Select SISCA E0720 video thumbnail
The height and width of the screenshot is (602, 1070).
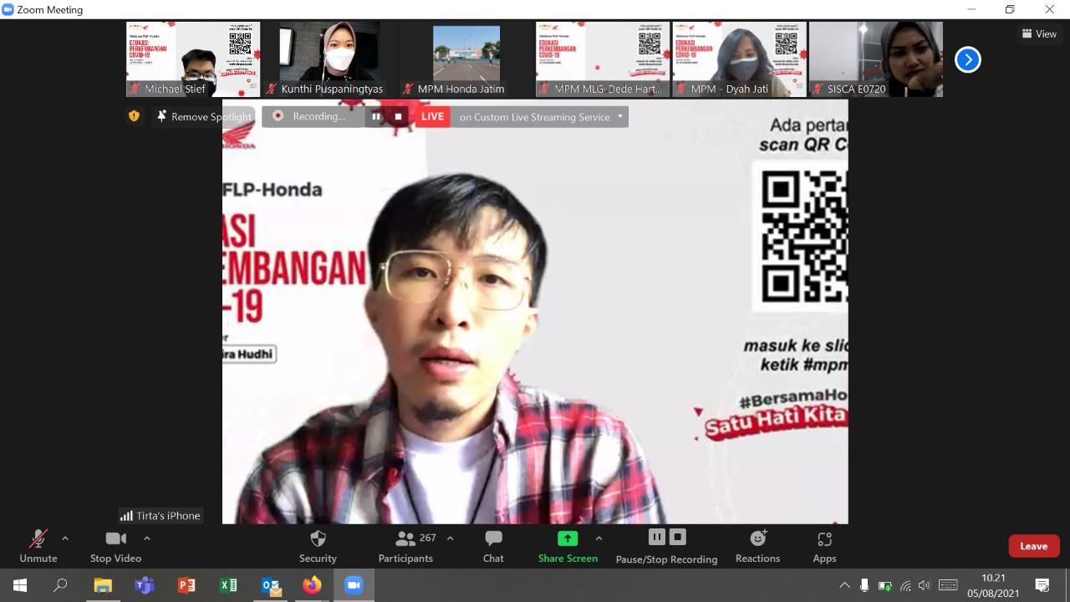click(x=876, y=59)
